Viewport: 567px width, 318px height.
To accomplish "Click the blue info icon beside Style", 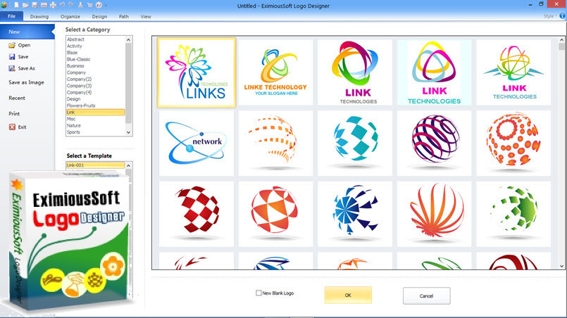I will pos(561,15).
